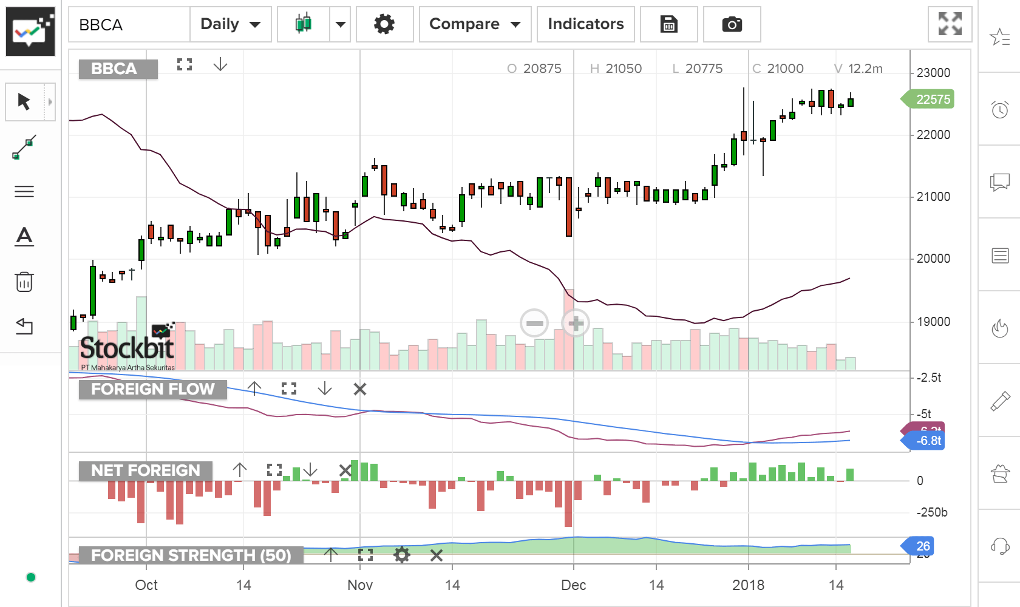Open FOREIGN STRENGTH indicator settings gear
Screen dimensions: 1020x607
(401, 555)
